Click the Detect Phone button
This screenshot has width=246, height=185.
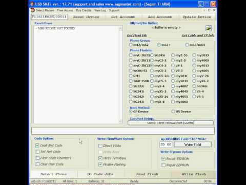[53, 174]
